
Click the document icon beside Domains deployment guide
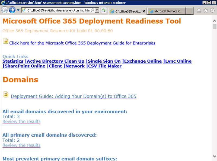click(6, 94)
